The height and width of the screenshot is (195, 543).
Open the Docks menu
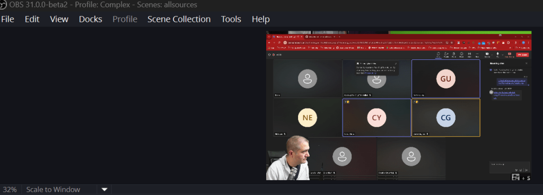pyautogui.click(x=90, y=19)
